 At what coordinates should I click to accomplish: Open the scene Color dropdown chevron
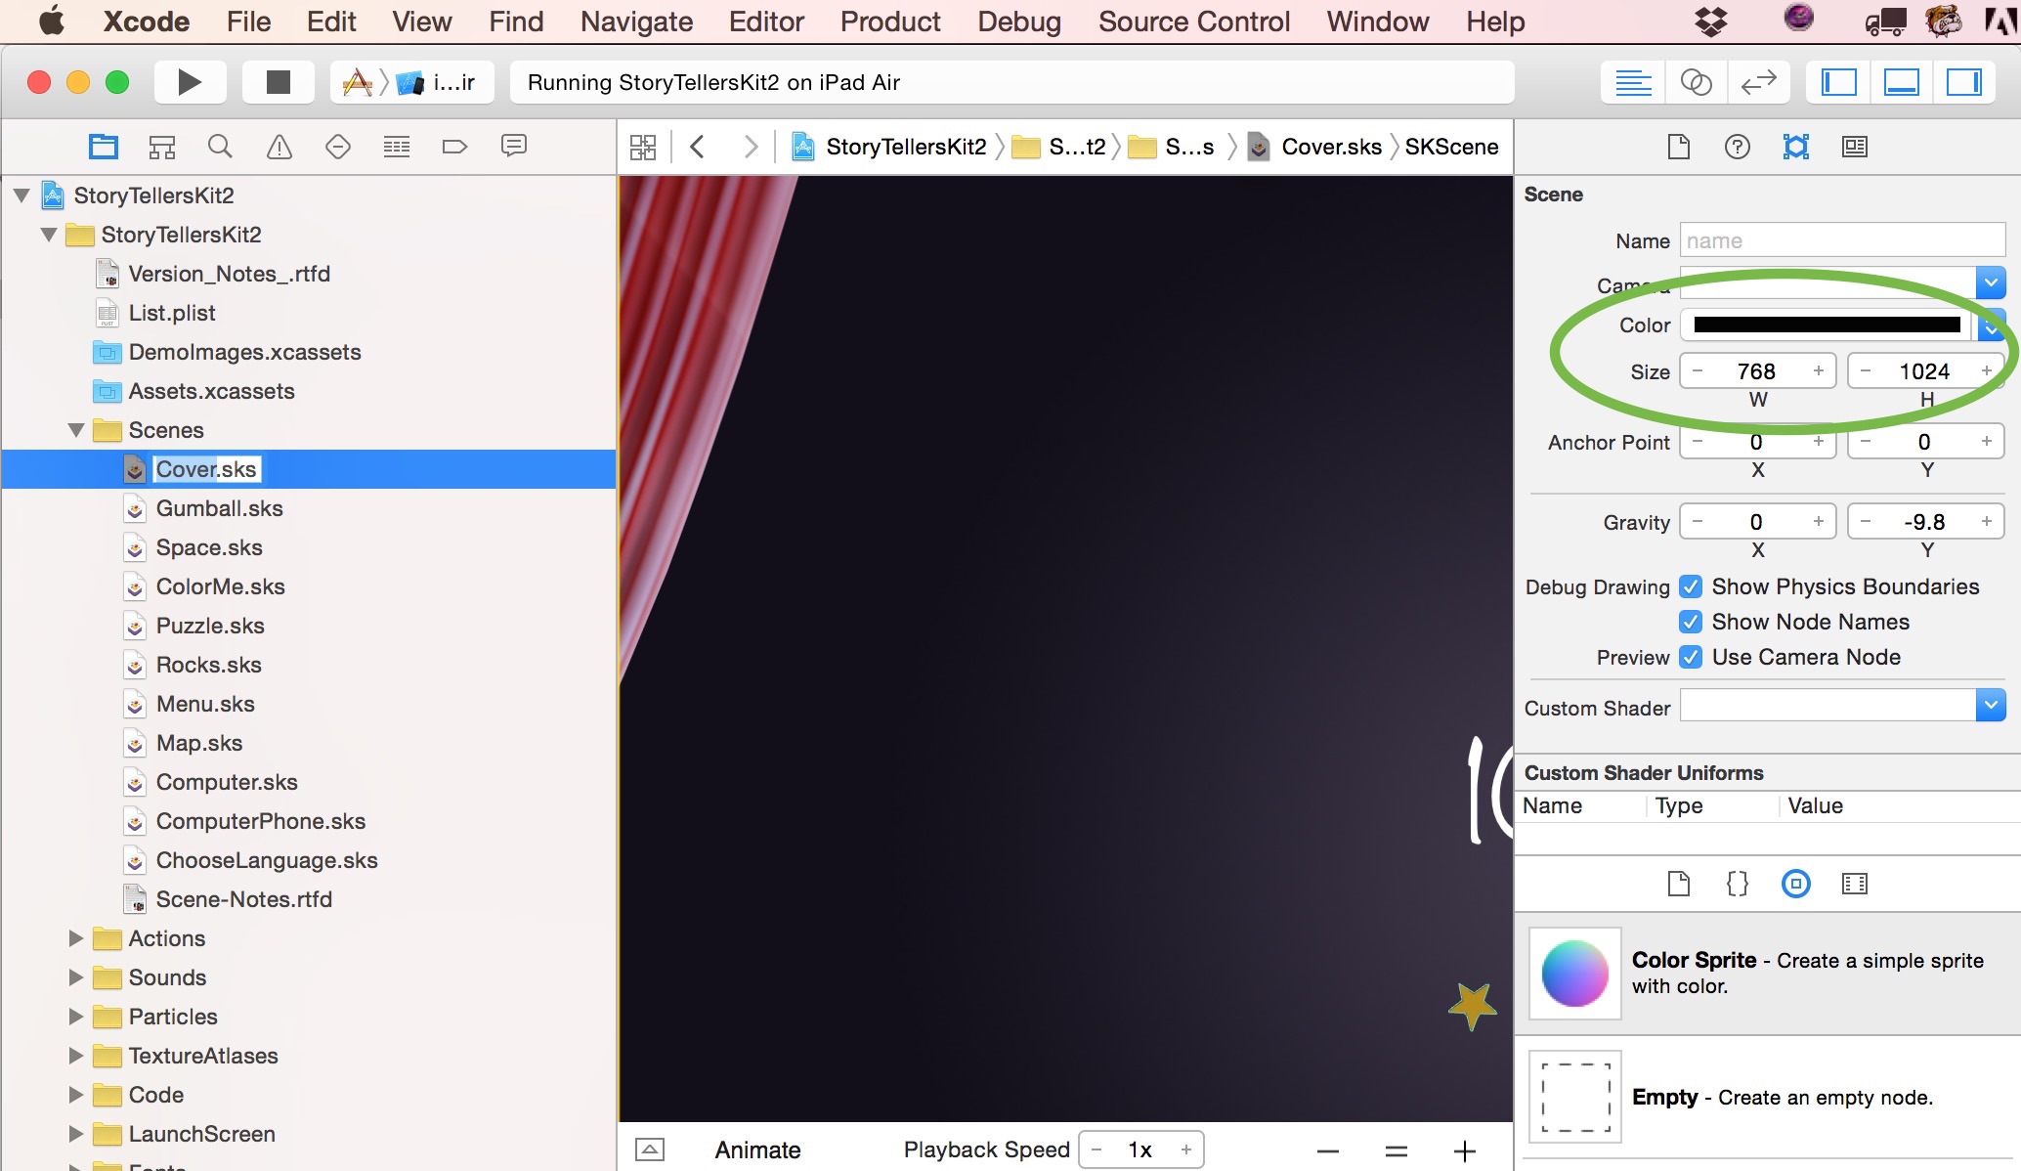[x=1991, y=325]
